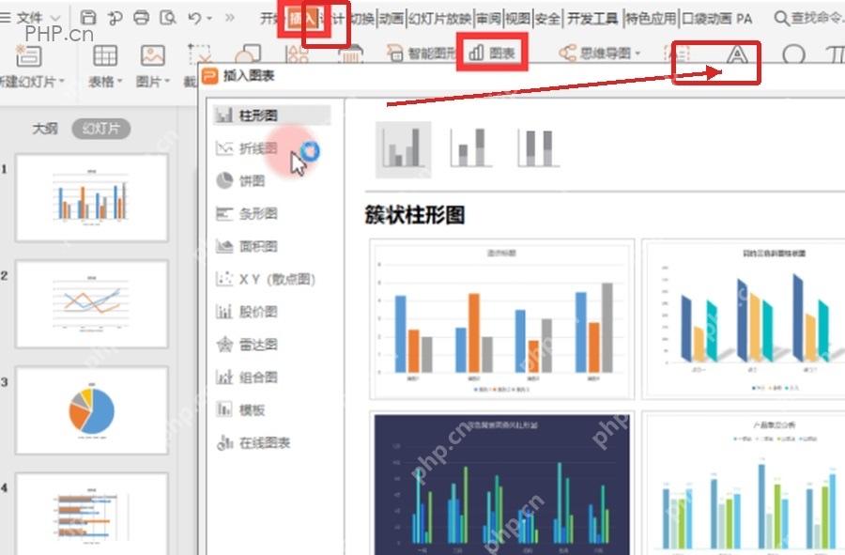Choose the clustered column subtype icon

[x=403, y=148]
